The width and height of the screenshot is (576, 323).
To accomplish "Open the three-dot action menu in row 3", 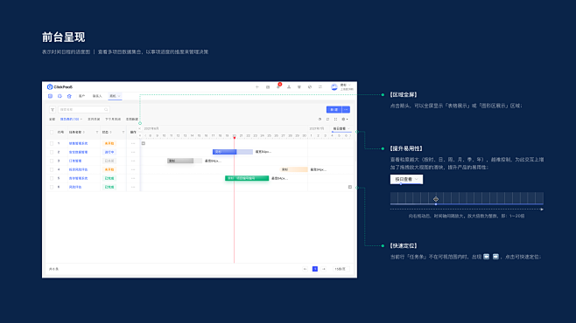I will click(x=133, y=161).
